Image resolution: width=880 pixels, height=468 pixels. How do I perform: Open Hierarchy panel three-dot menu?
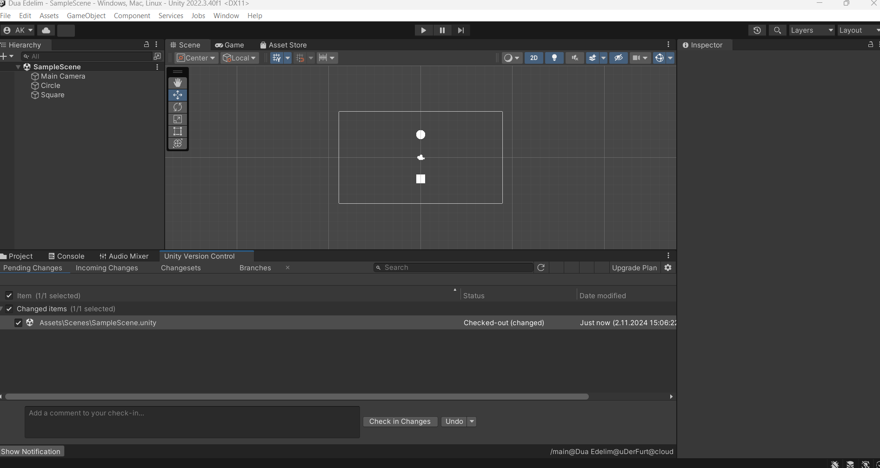coord(156,45)
